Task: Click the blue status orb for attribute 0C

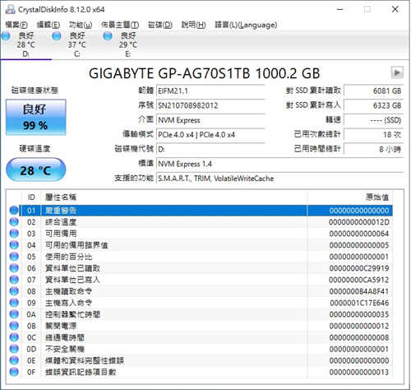Action: pyautogui.click(x=14, y=337)
